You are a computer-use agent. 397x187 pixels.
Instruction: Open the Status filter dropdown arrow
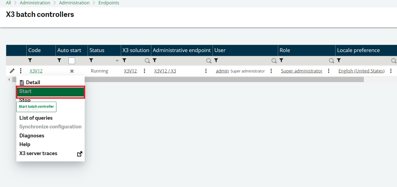point(117,60)
